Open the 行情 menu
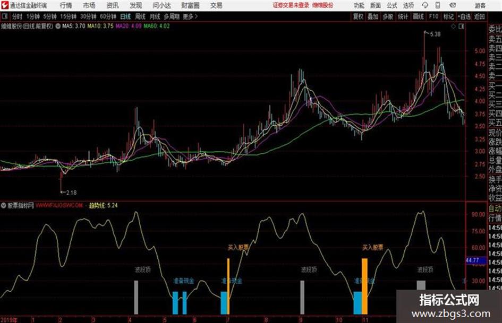This screenshot has width=502, height=323. point(66,5)
